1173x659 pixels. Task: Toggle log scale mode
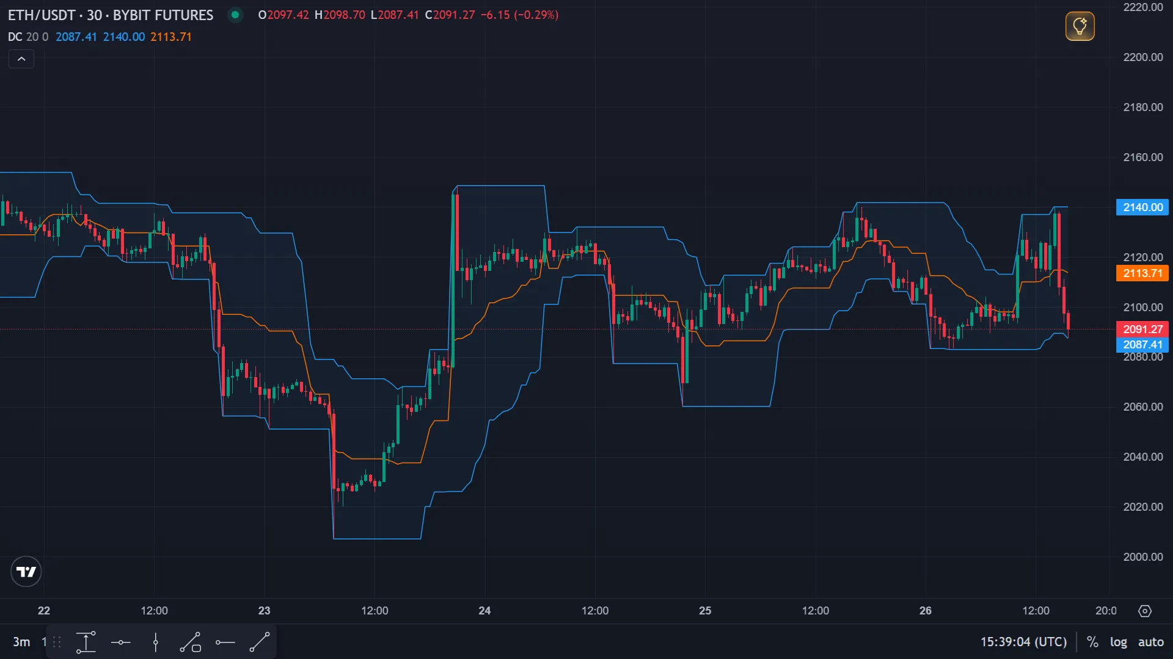1119,642
